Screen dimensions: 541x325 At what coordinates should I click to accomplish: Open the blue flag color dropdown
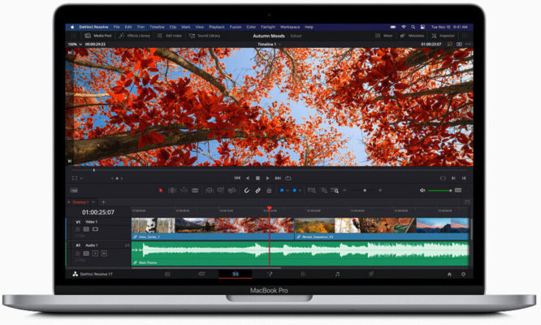[287, 190]
